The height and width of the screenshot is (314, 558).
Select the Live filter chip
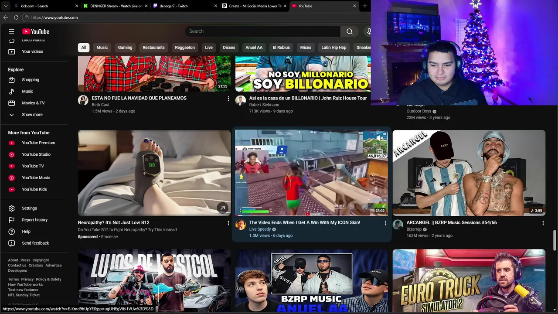tap(209, 48)
